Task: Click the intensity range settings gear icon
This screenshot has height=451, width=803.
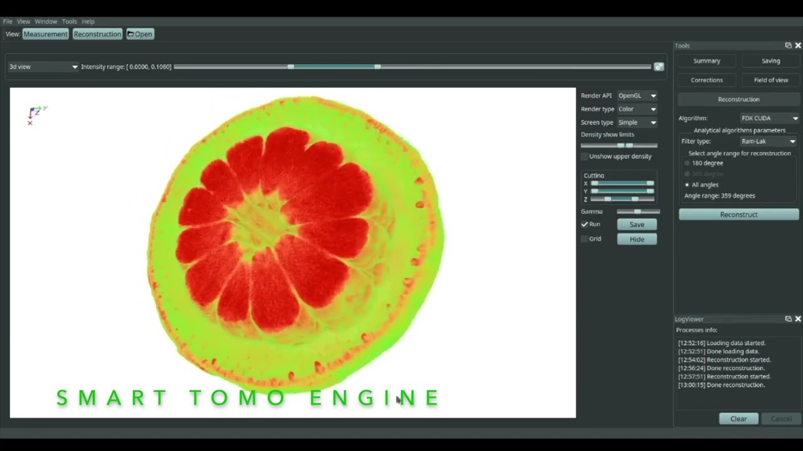Action: [659, 67]
